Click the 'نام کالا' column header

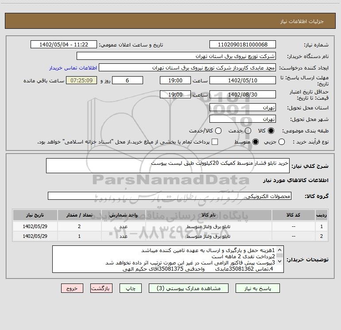[209, 215]
